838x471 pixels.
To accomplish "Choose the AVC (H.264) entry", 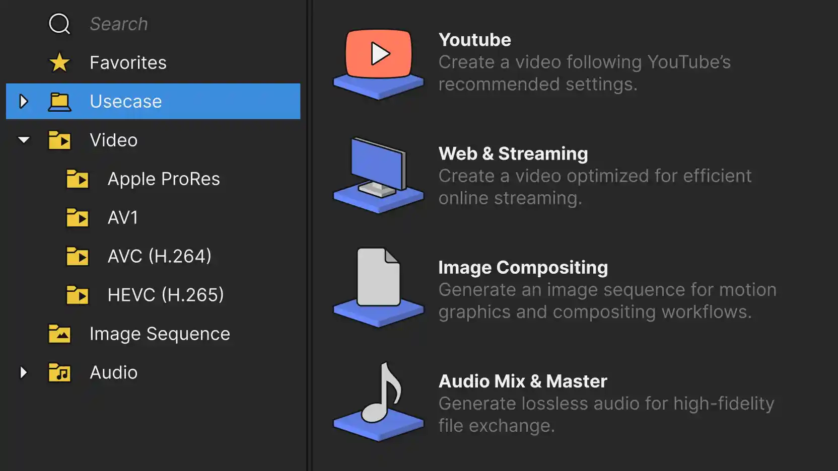I will point(160,256).
